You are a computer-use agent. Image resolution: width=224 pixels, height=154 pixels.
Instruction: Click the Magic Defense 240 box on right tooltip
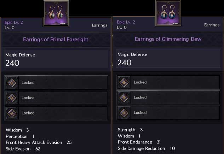[x=168, y=59]
